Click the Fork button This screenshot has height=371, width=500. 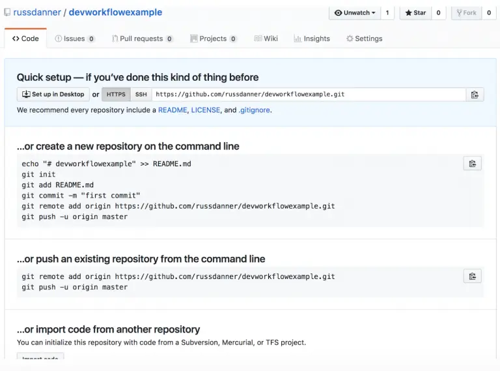pos(466,12)
